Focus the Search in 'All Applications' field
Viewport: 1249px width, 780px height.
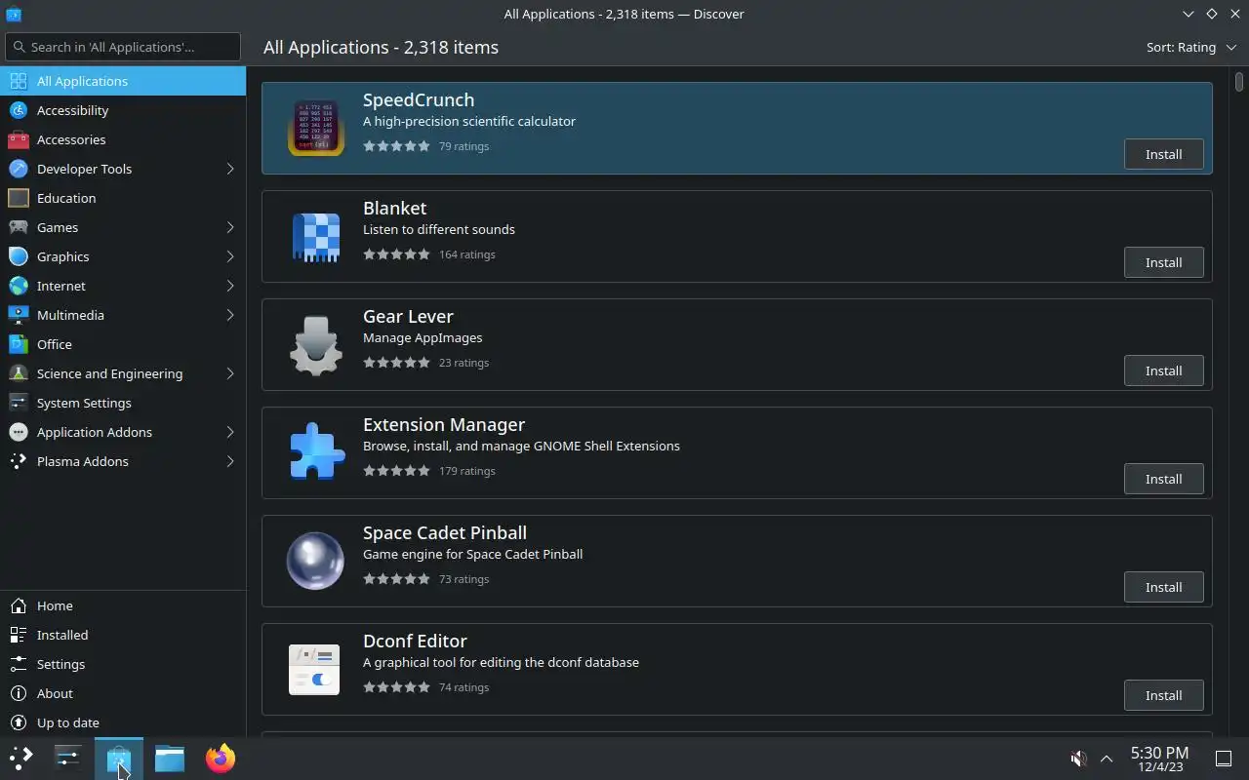coord(123,47)
